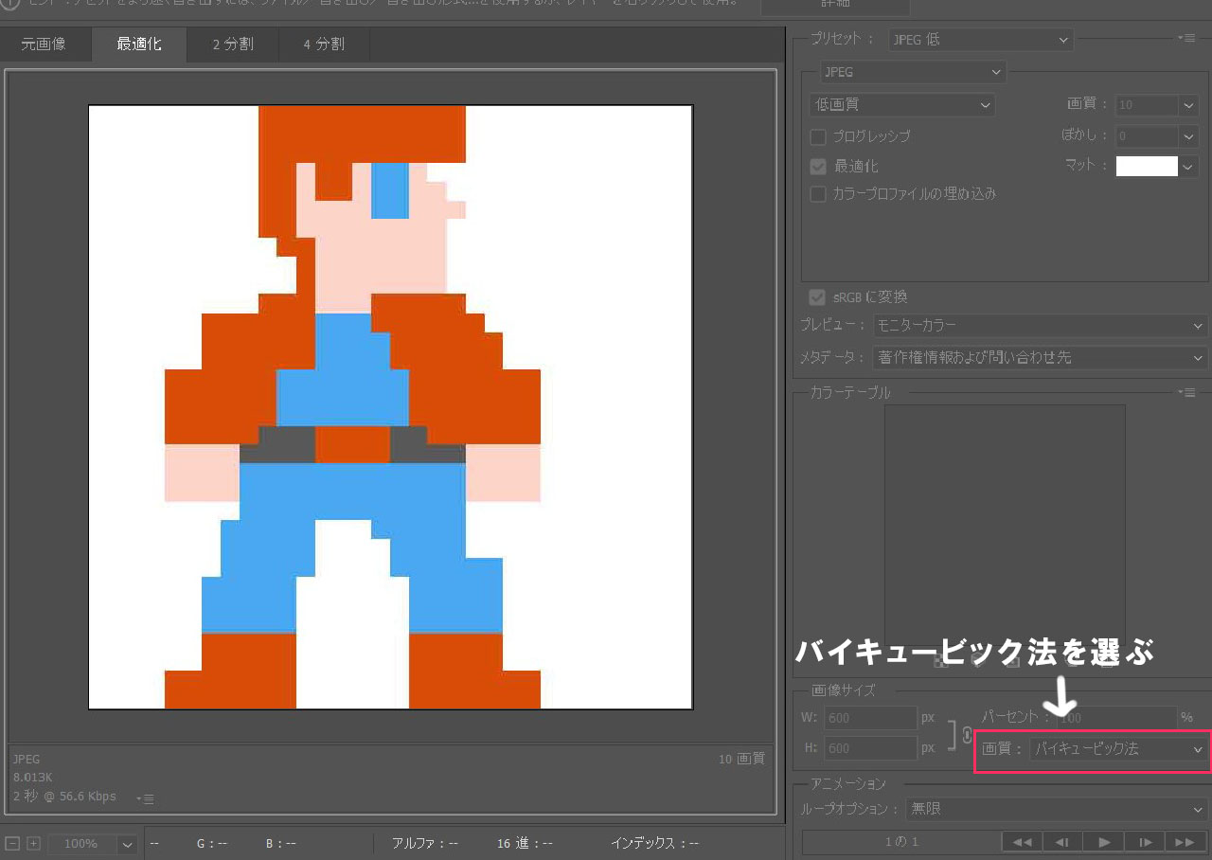The height and width of the screenshot is (860, 1212).
Task: Click the width W input field
Action: (869, 718)
